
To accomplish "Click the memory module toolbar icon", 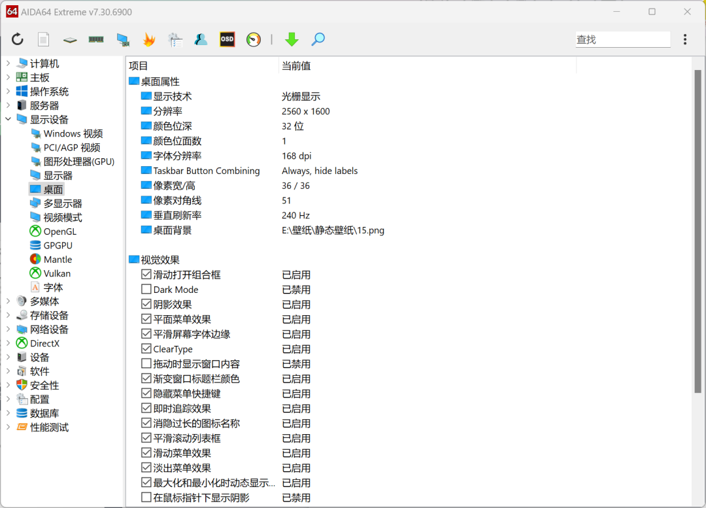I will pos(96,40).
